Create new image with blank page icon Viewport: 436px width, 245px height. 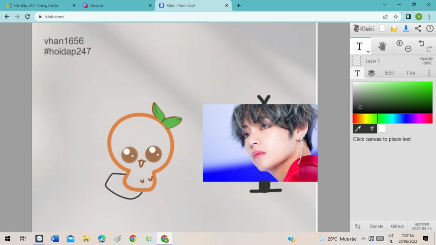382,28
